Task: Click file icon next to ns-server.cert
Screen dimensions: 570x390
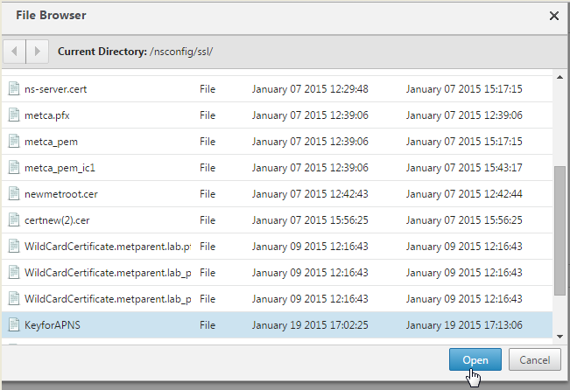Action: 13,89
